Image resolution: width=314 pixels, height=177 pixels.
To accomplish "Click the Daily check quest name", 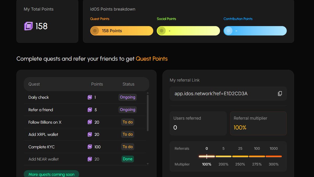I will point(38,97).
